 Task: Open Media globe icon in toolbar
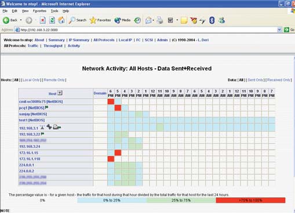point(118,20)
